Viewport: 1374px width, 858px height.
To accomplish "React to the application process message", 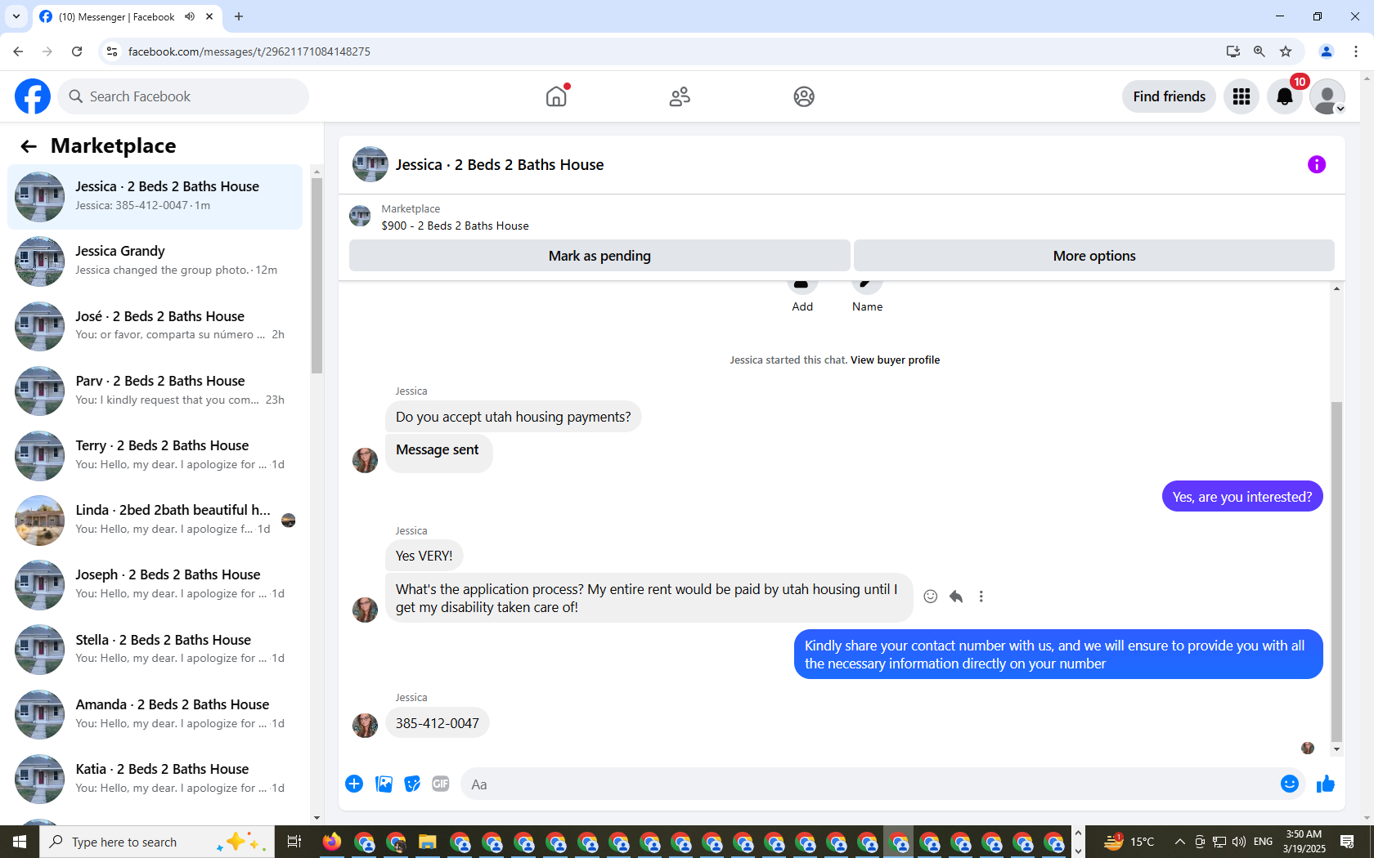I will click(x=931, y=597).
